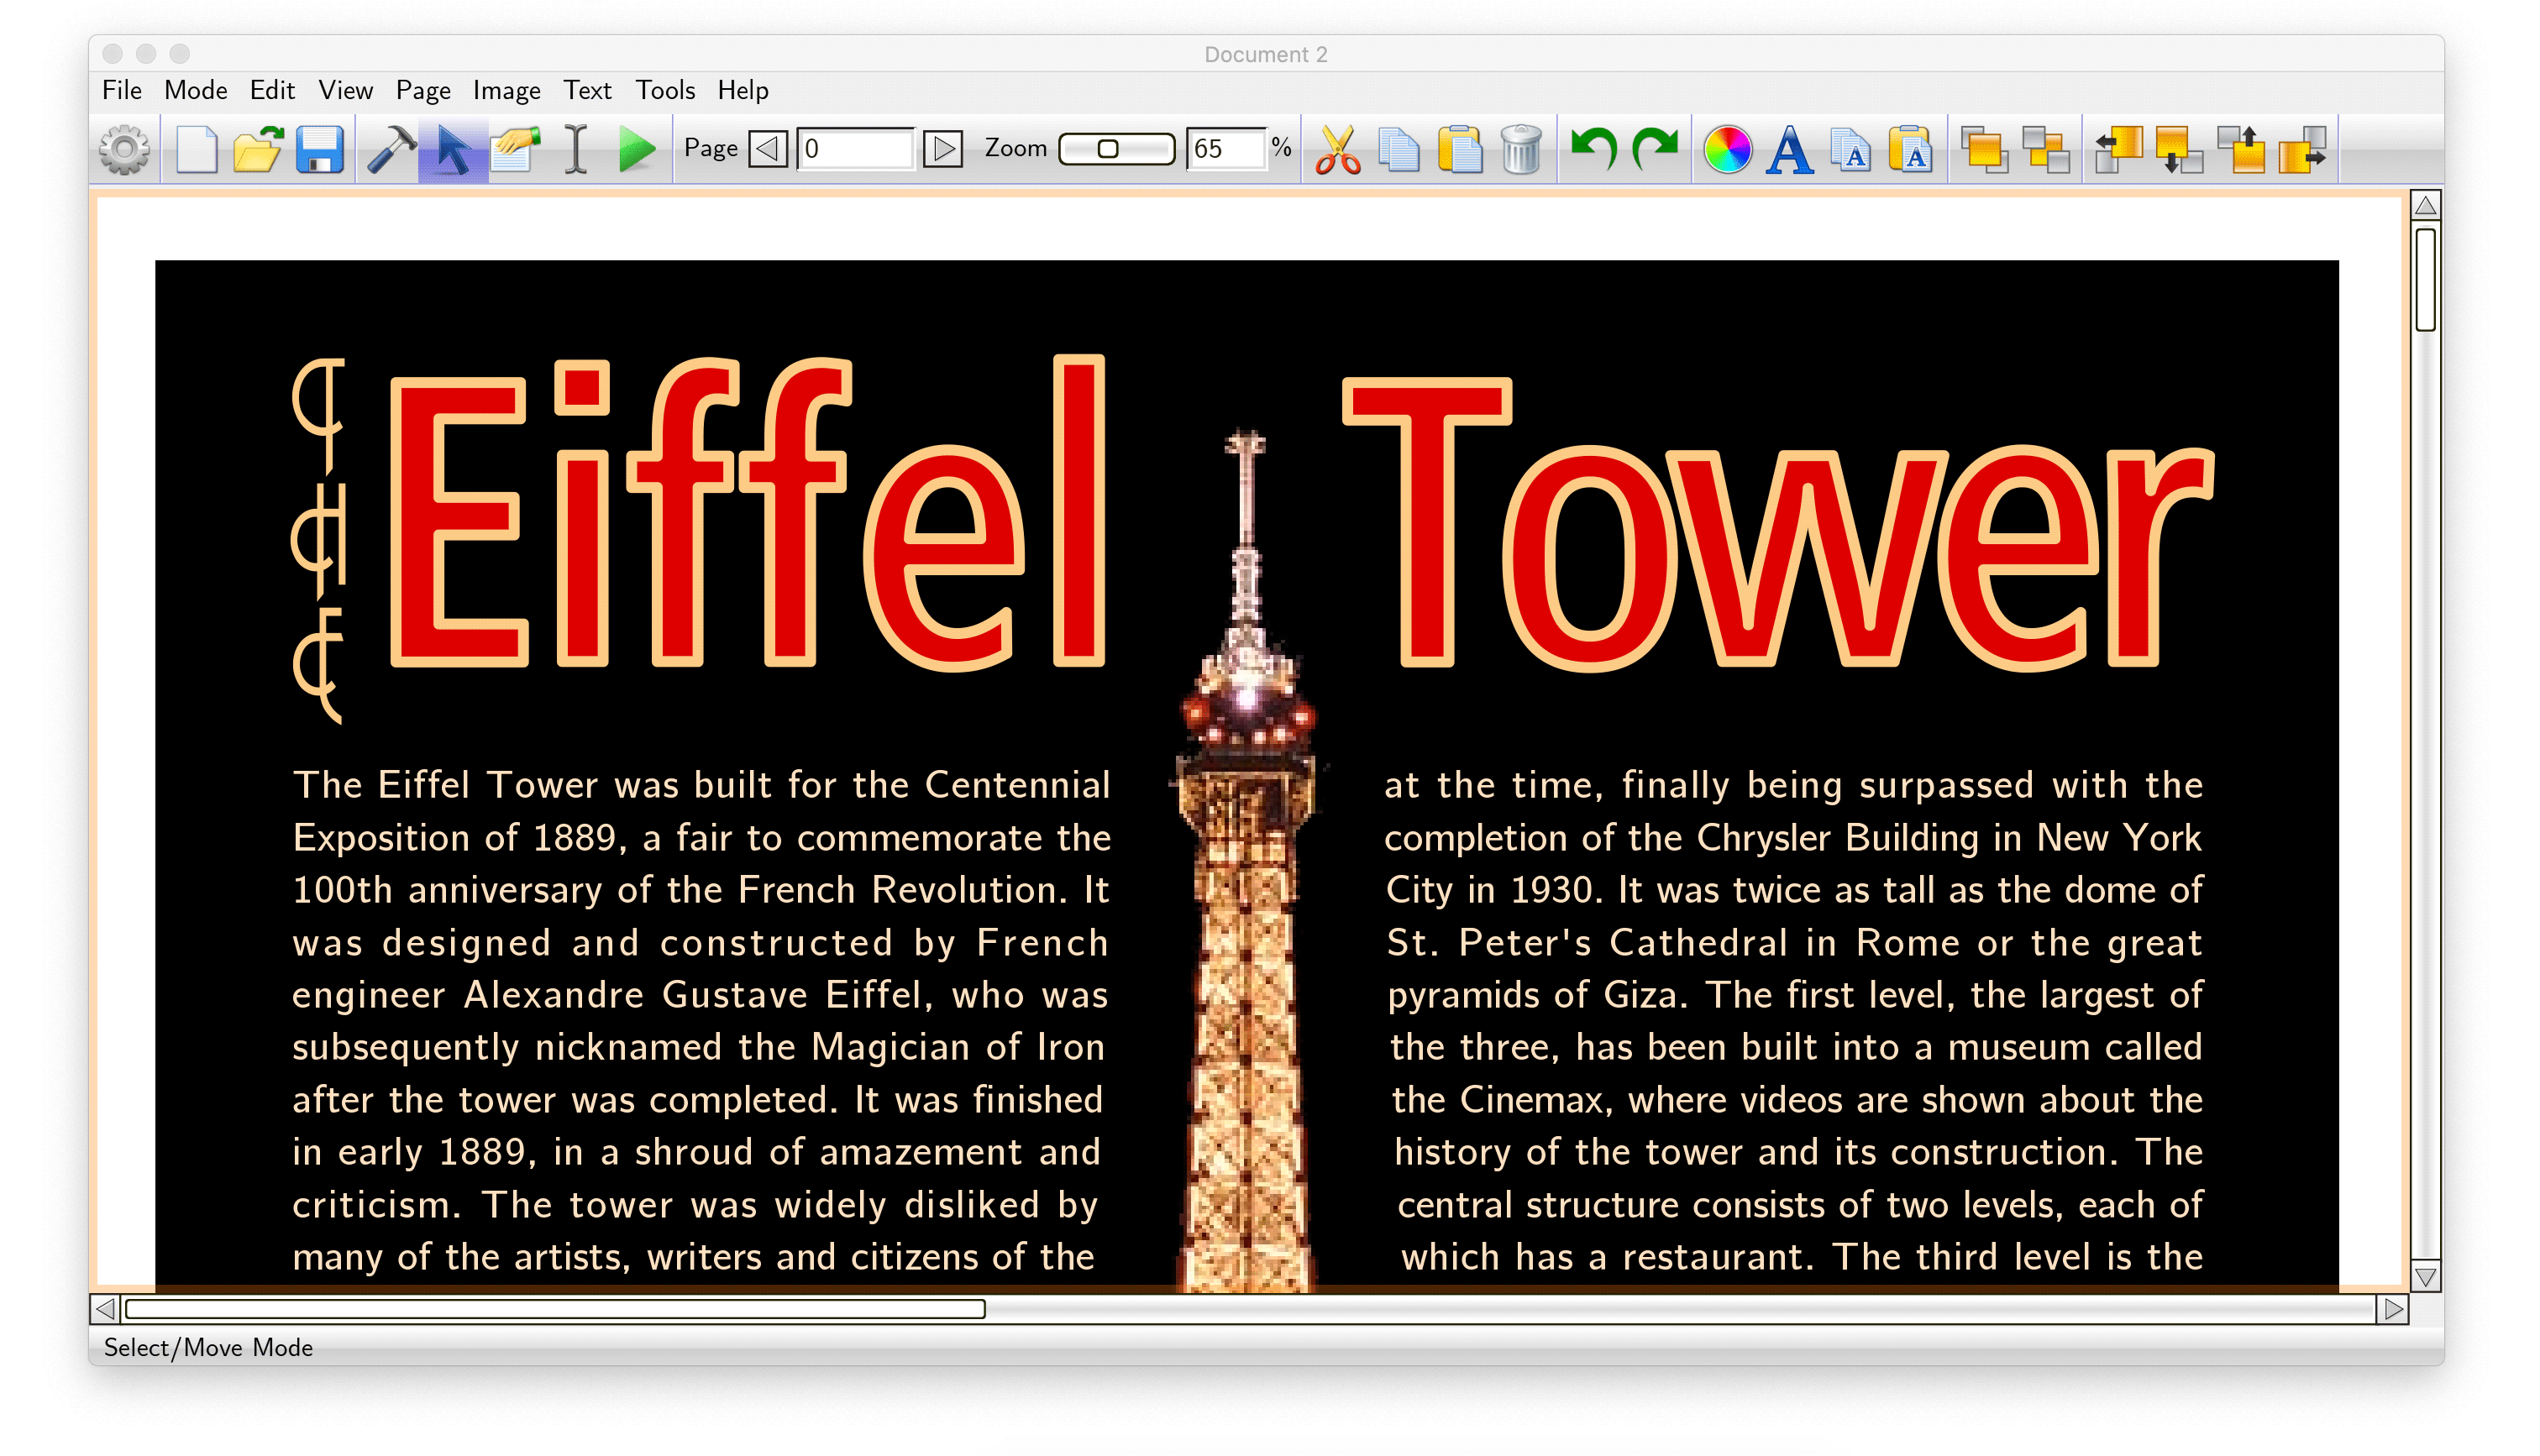The height and width of the screenshot is (1456, 2540).
Task: Open font settings with blue A icon
Action: (1789, 150)
